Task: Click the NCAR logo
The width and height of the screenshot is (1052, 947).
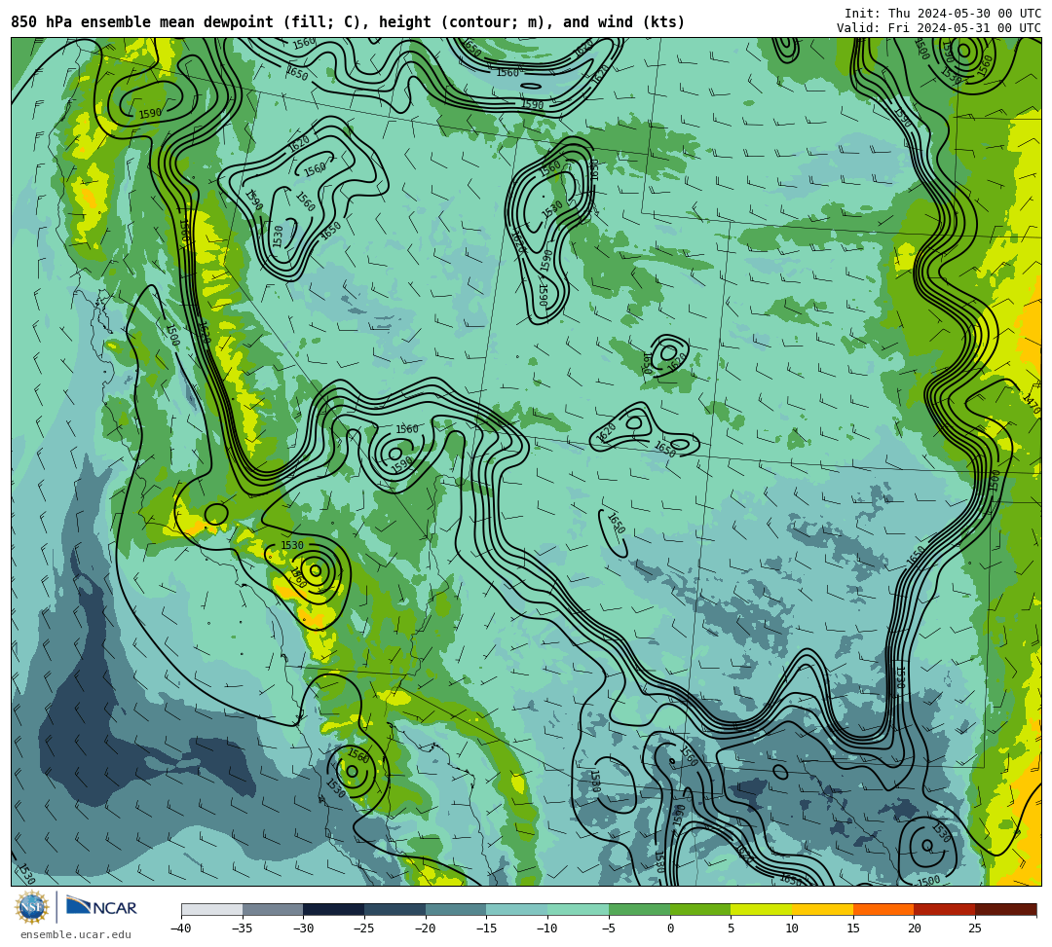Action: pos(101,907)
